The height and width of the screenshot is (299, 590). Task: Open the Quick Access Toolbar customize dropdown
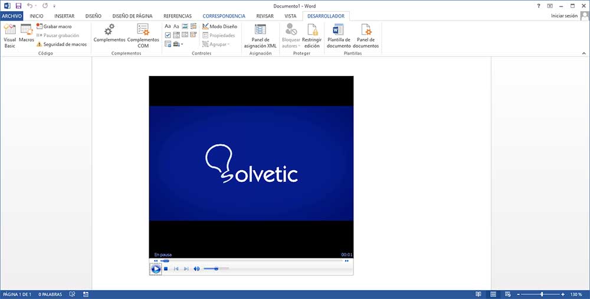[54, 6]
